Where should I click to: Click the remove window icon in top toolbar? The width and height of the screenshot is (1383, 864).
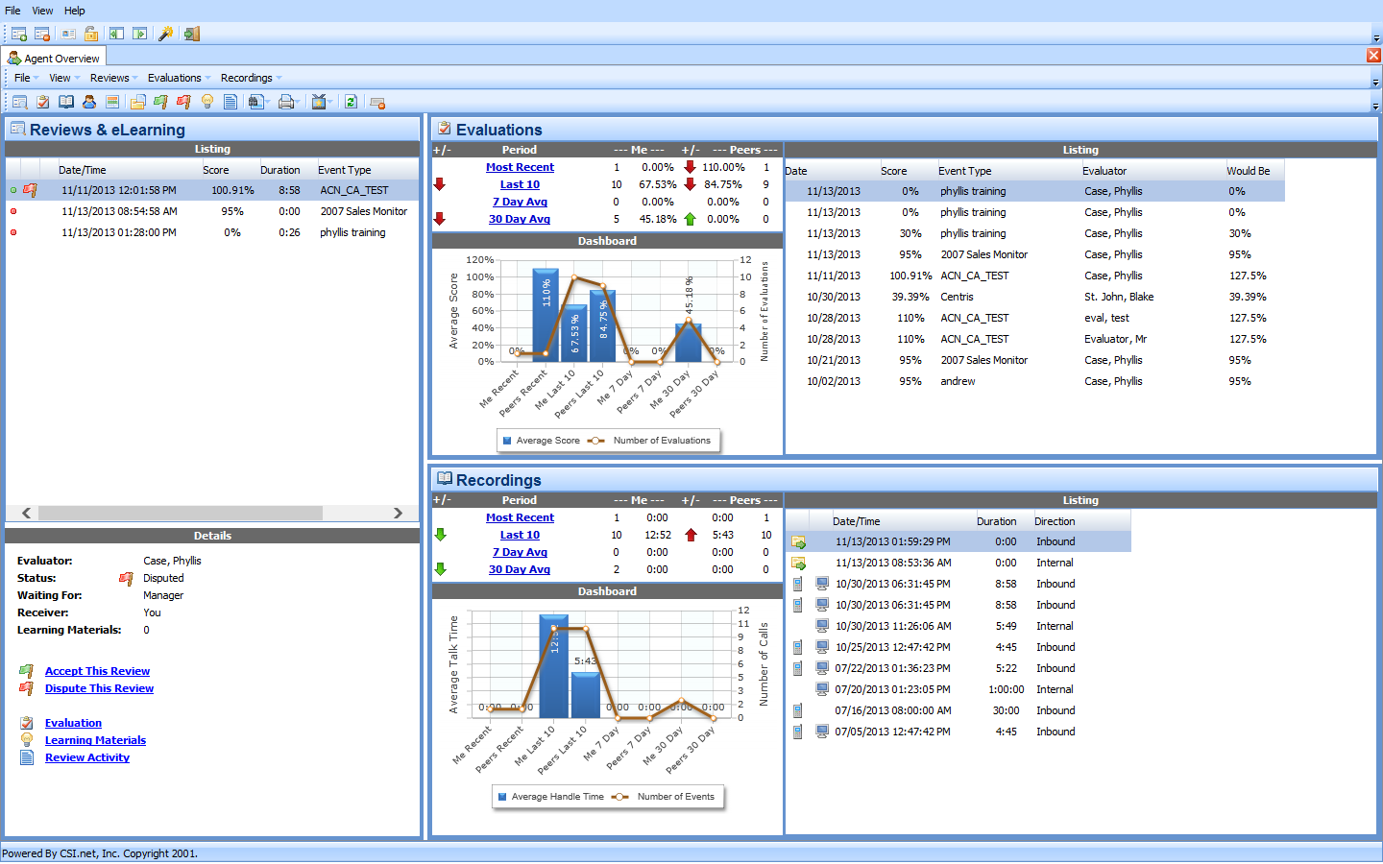[42, 34]
